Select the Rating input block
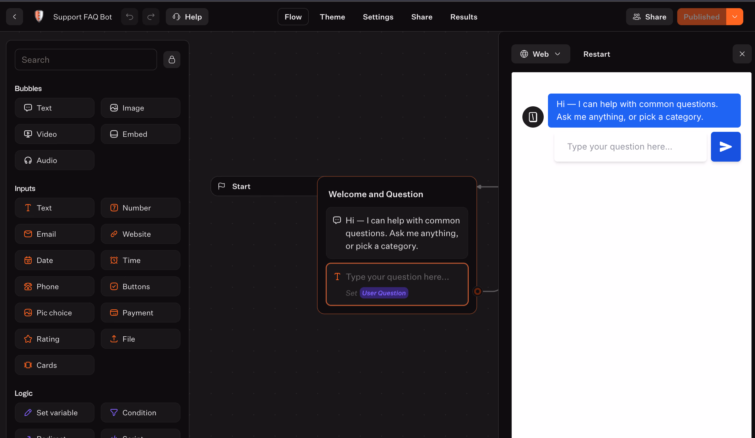This screenshot has width=755, height=438. tap(55, 339)
